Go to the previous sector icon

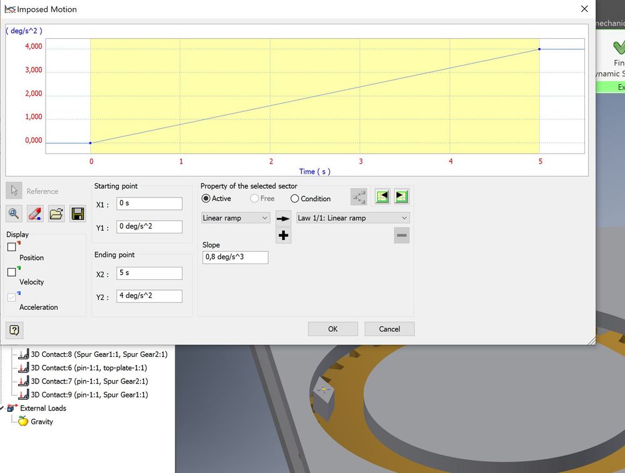coord(382,197)
